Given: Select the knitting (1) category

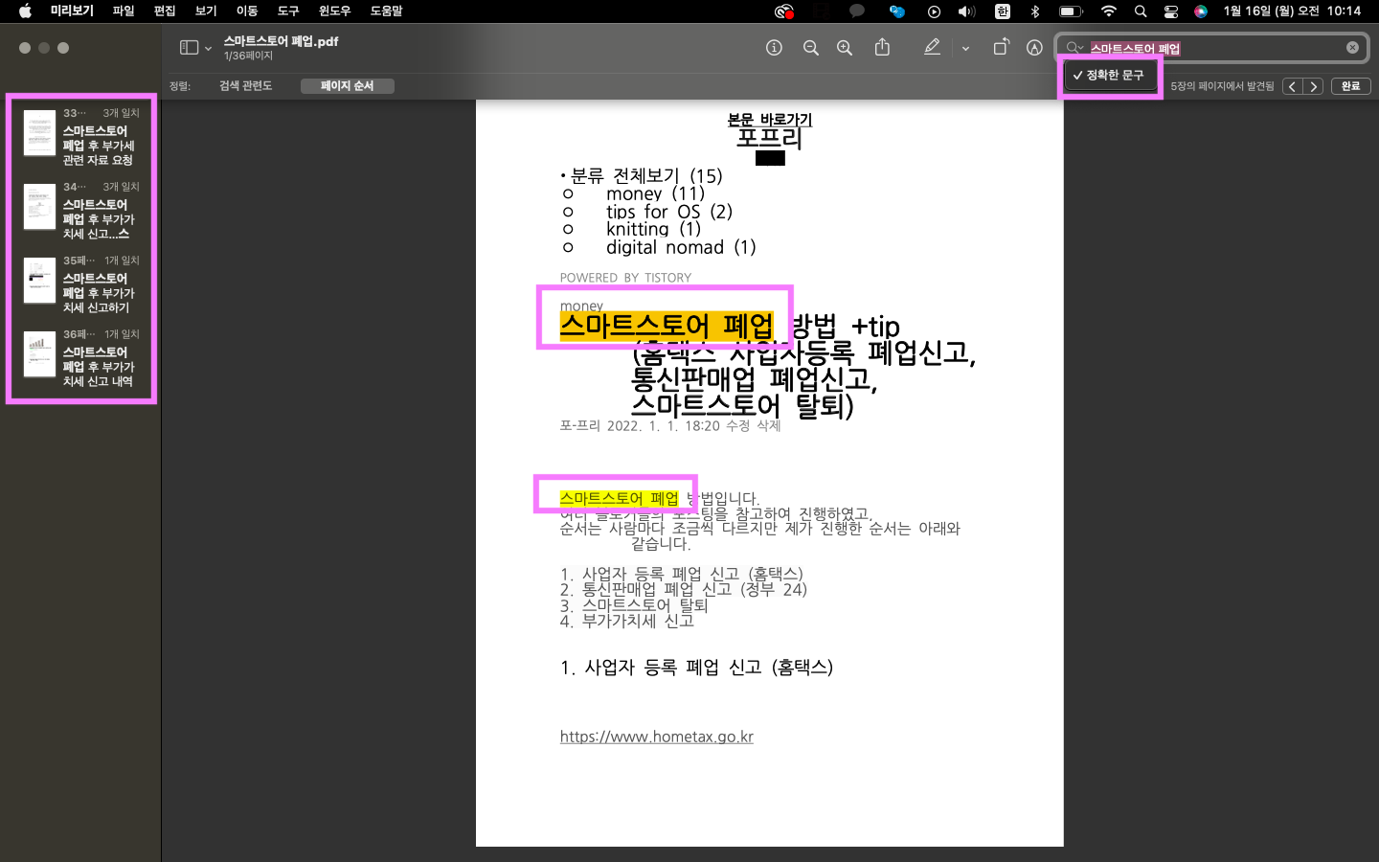Looking at the screenshot, I should (x=653, y=229).
